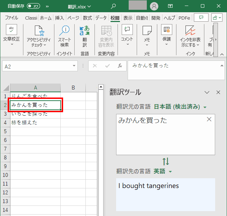Click the formula bar Cancel X icon

coord(95,66)
